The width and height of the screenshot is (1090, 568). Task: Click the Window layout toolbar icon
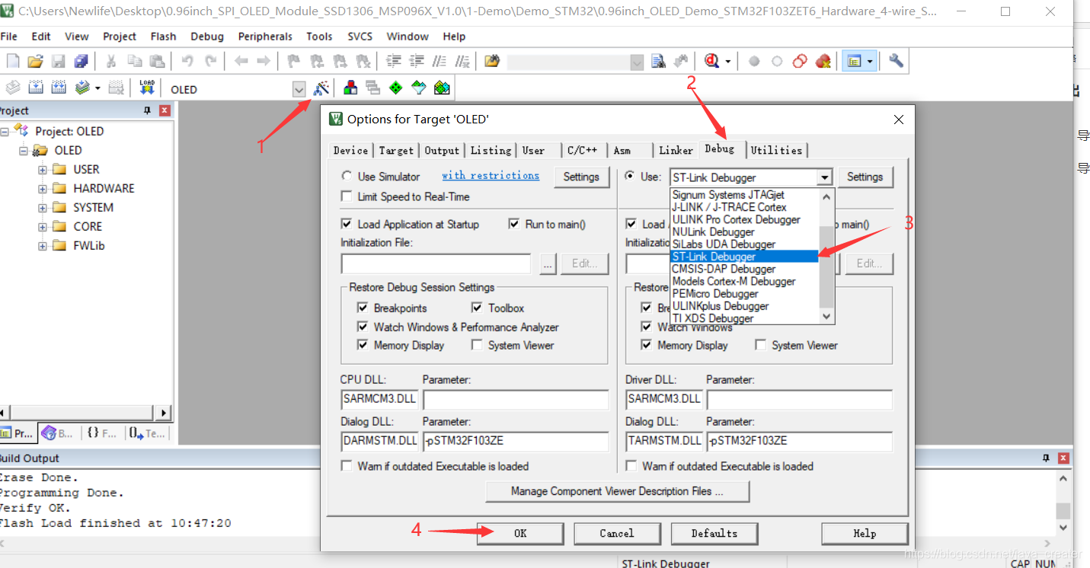point(854,62)
